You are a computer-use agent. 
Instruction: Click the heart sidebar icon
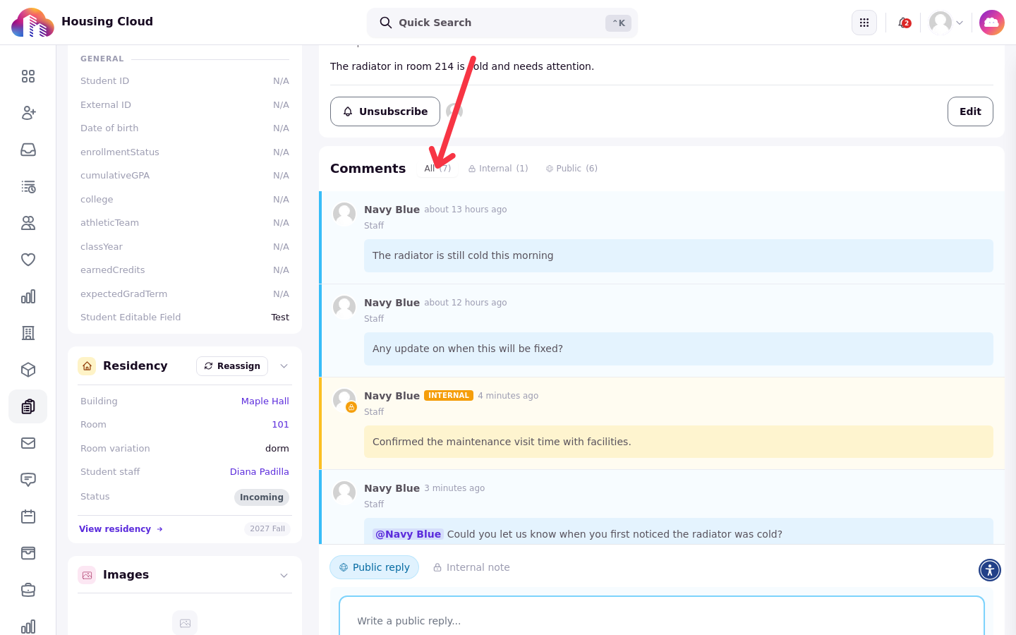(28, 260)
